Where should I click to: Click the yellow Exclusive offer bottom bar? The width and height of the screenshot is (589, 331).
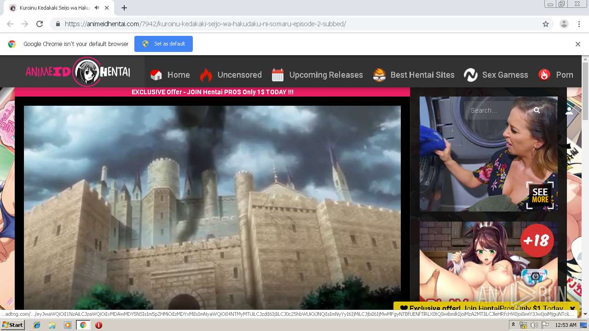(x=481, y=308)
